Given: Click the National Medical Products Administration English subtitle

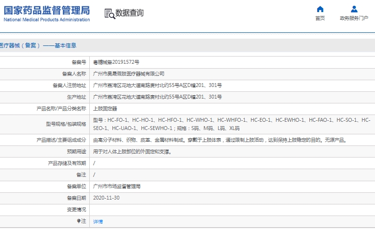Looking at the screenshot, I should [x=47, y=20].
